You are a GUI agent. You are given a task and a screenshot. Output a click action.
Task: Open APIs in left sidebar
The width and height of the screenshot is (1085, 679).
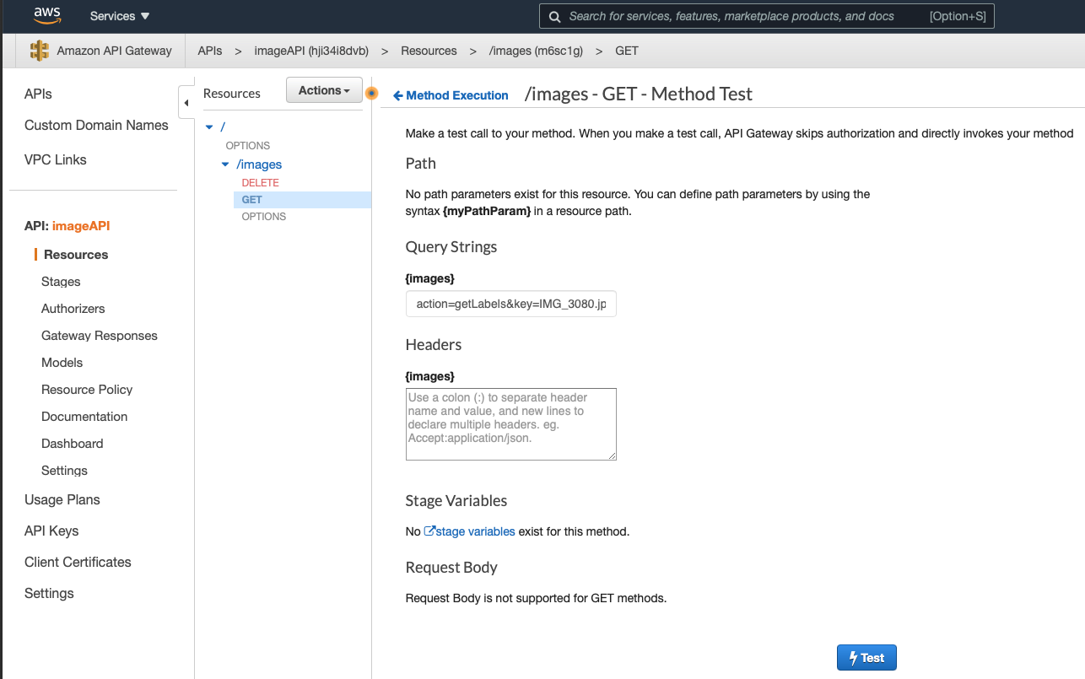coord(38,94)
